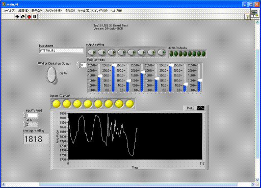This screenshot has width=261, height=188.
Task: Click the seventh PWM slider knob
Action: click(x=186, y=84)
